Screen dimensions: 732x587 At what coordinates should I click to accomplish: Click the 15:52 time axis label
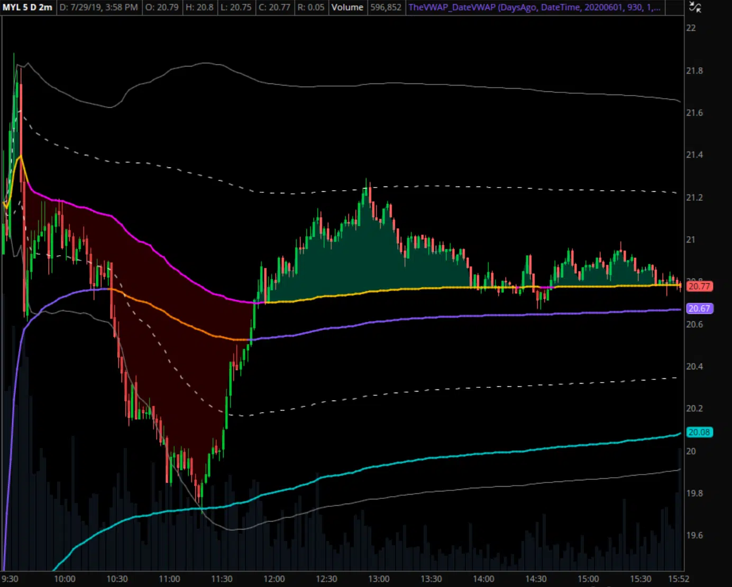pyautogui.click(x=679, y=579)
